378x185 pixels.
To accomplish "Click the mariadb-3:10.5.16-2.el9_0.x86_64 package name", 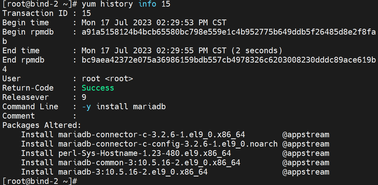I will (x=133, y=172).
